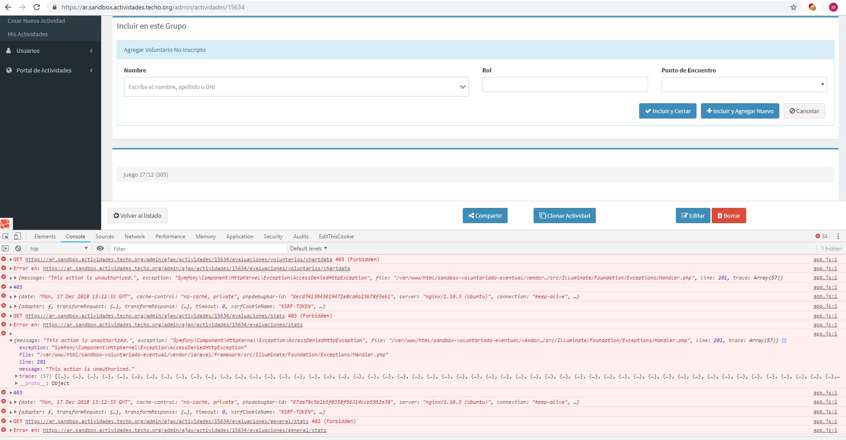Open Crear Nueva Actividad in sidebar
Image resolution: width=846 pixels, height=440 pixels.
point(36,21)
